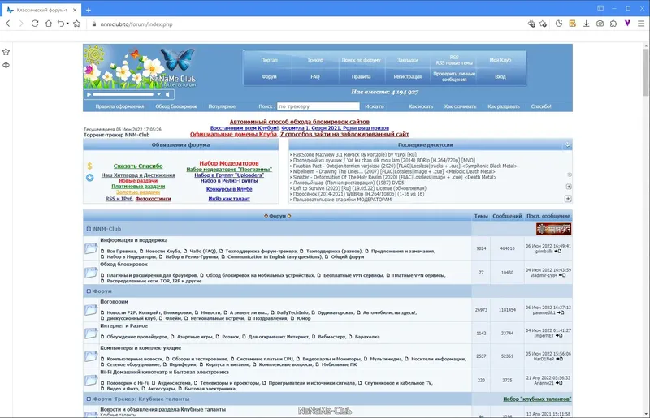Click the browser address bar

coord(307,24)
